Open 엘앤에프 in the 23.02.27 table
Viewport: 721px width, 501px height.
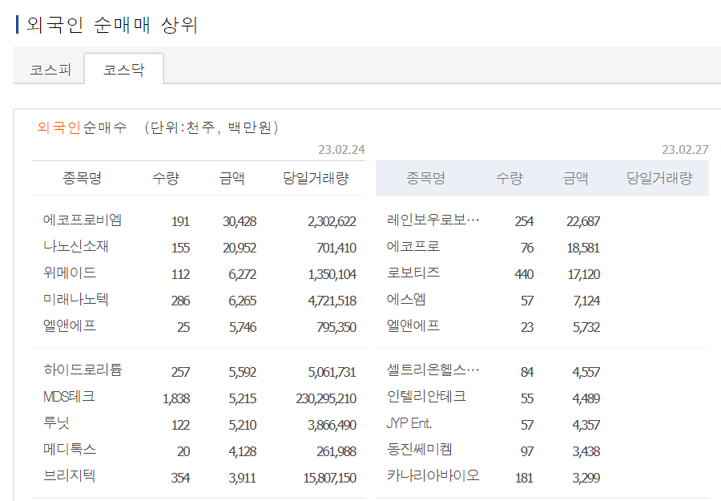coord(413,325)
